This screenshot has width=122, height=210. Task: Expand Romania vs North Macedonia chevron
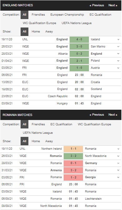point(118,156)
